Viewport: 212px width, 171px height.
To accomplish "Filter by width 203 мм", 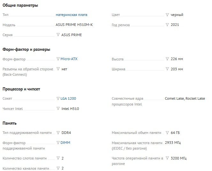I will click(x=167, y=69).
